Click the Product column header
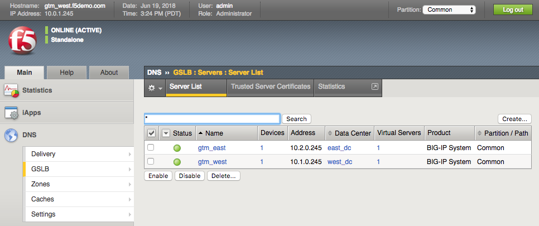 click(x=450, y=133)
